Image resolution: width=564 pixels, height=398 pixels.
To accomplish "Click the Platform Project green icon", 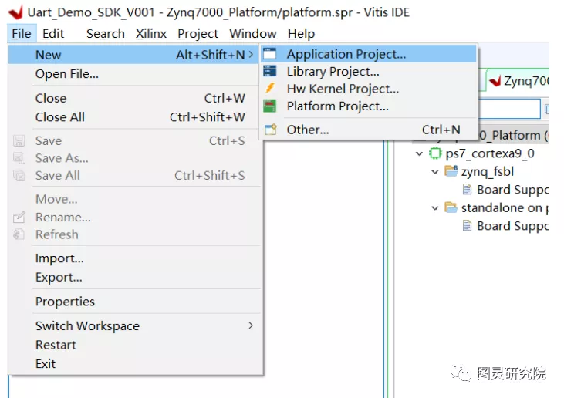I will (x=270, y=106).
